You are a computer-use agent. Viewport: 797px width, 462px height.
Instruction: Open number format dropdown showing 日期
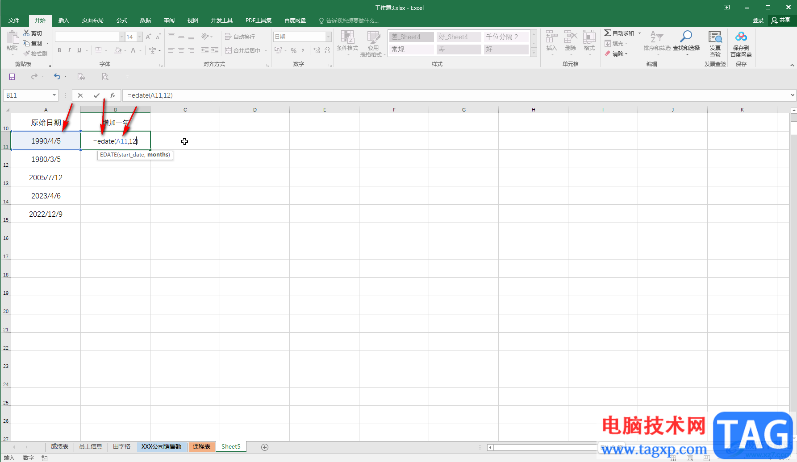coord(329,37)
